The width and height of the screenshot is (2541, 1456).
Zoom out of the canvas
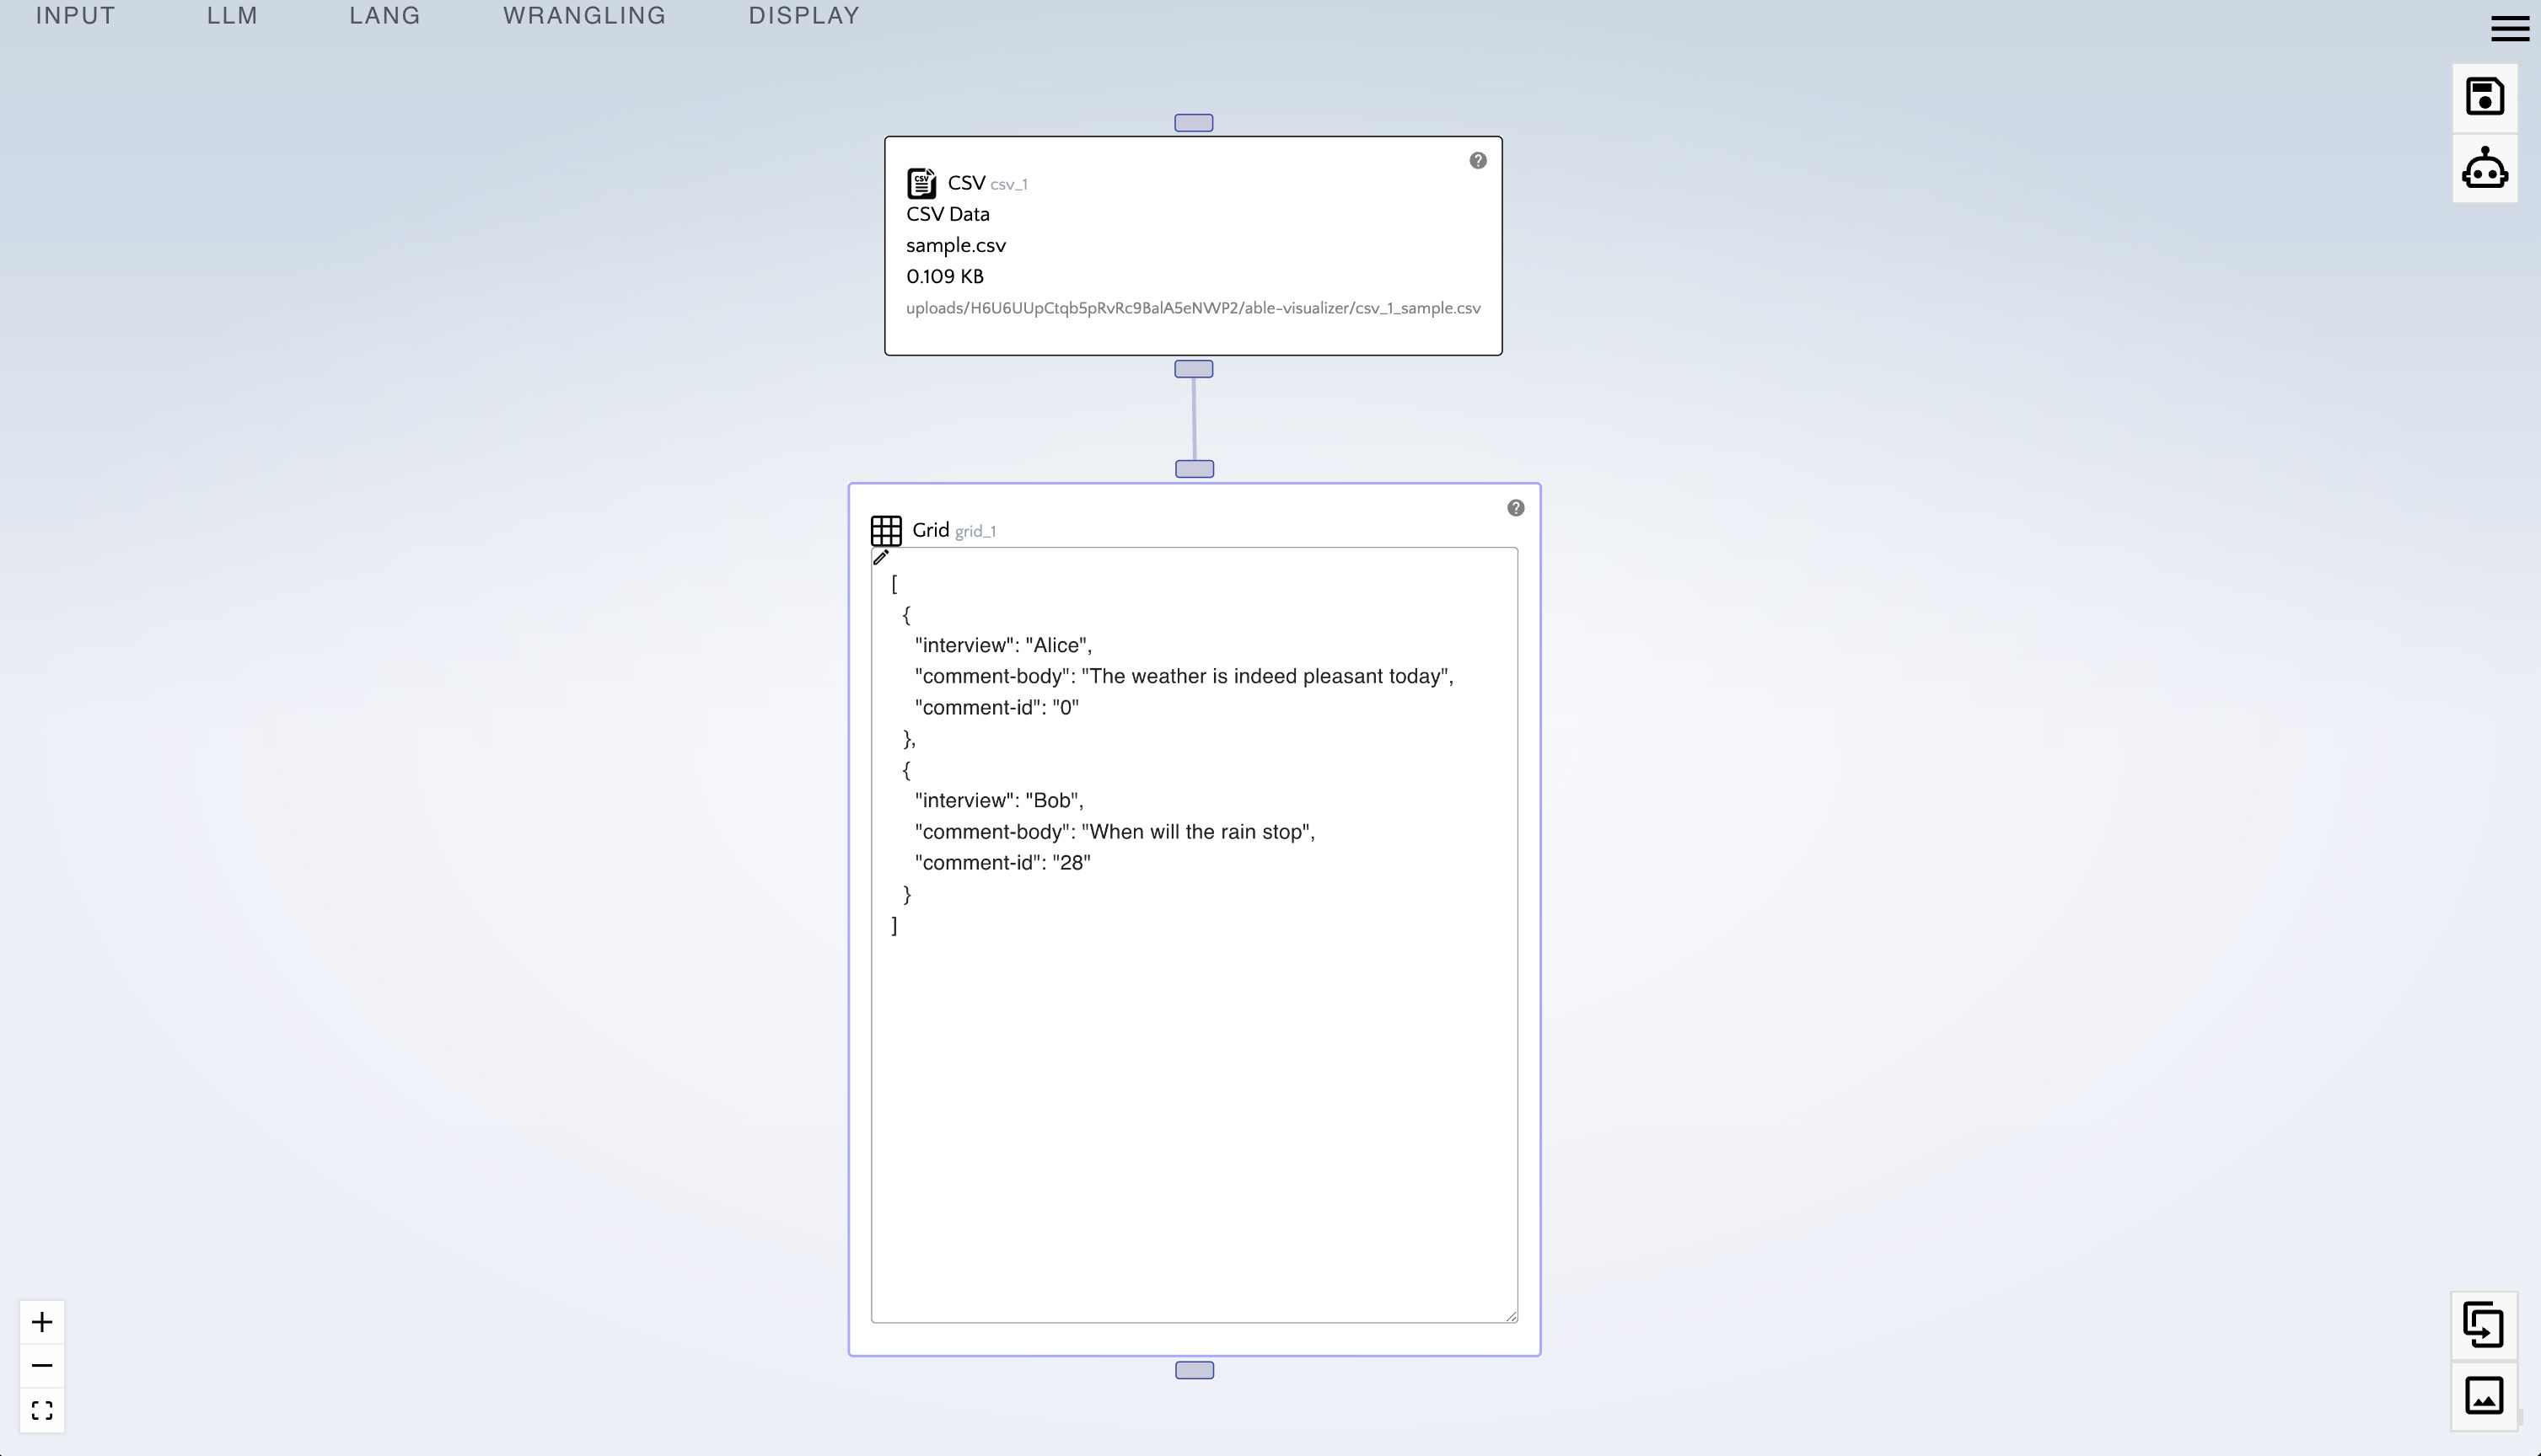[x=42, y=1366]
